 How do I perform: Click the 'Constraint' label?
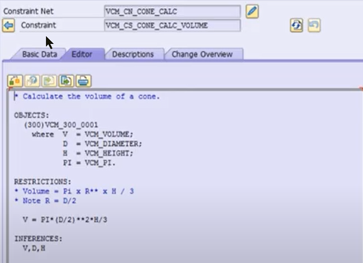click(x=38, y=25)
